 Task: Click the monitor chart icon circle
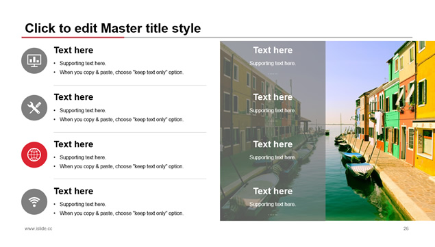click(x=34, y=61)
